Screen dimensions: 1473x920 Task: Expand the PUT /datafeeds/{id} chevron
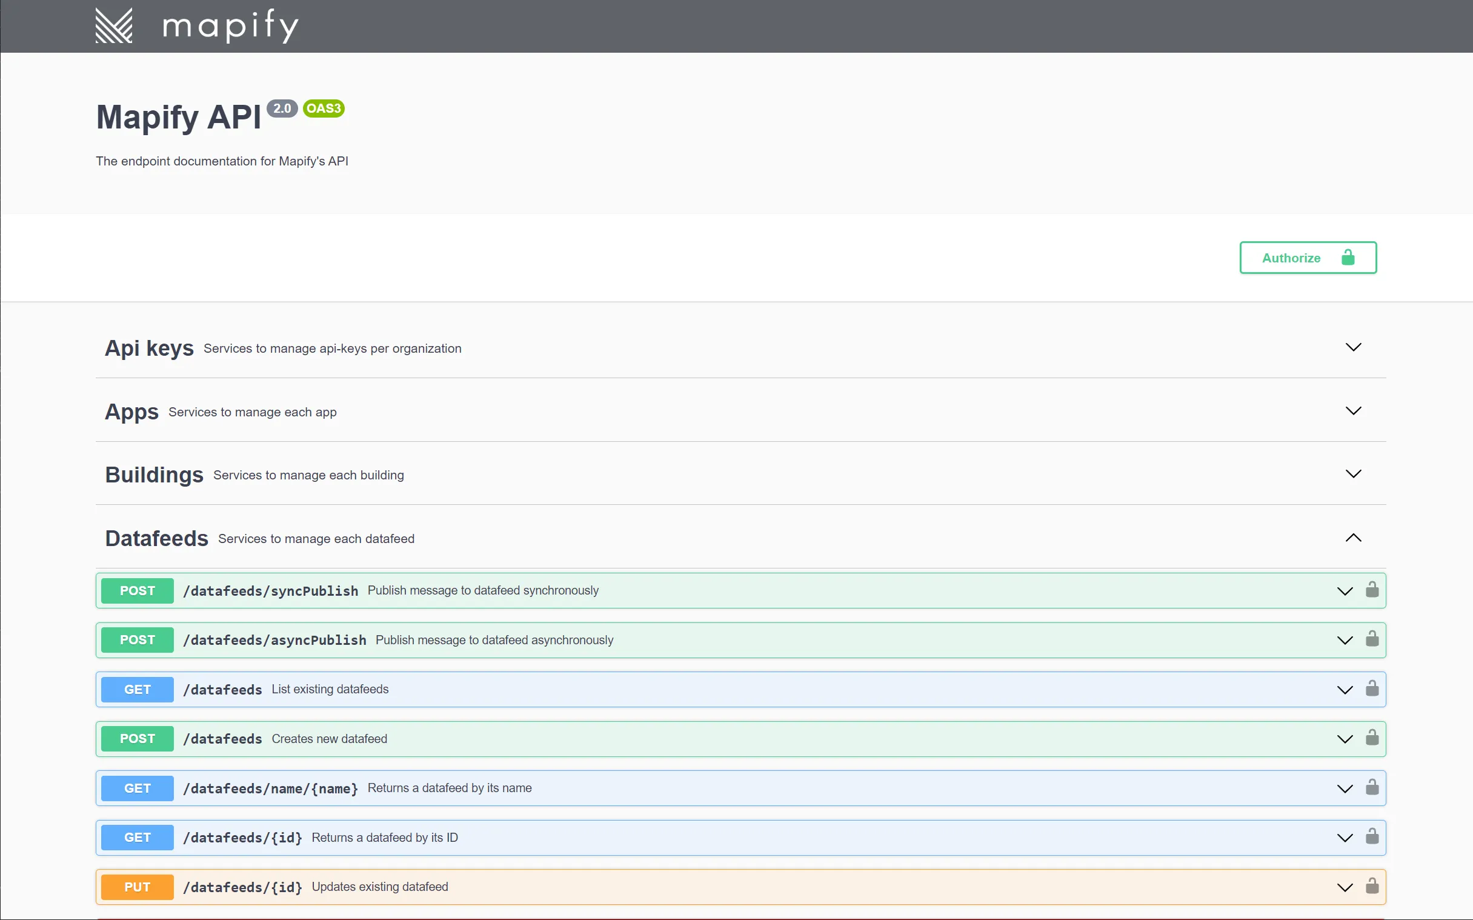1344,888
